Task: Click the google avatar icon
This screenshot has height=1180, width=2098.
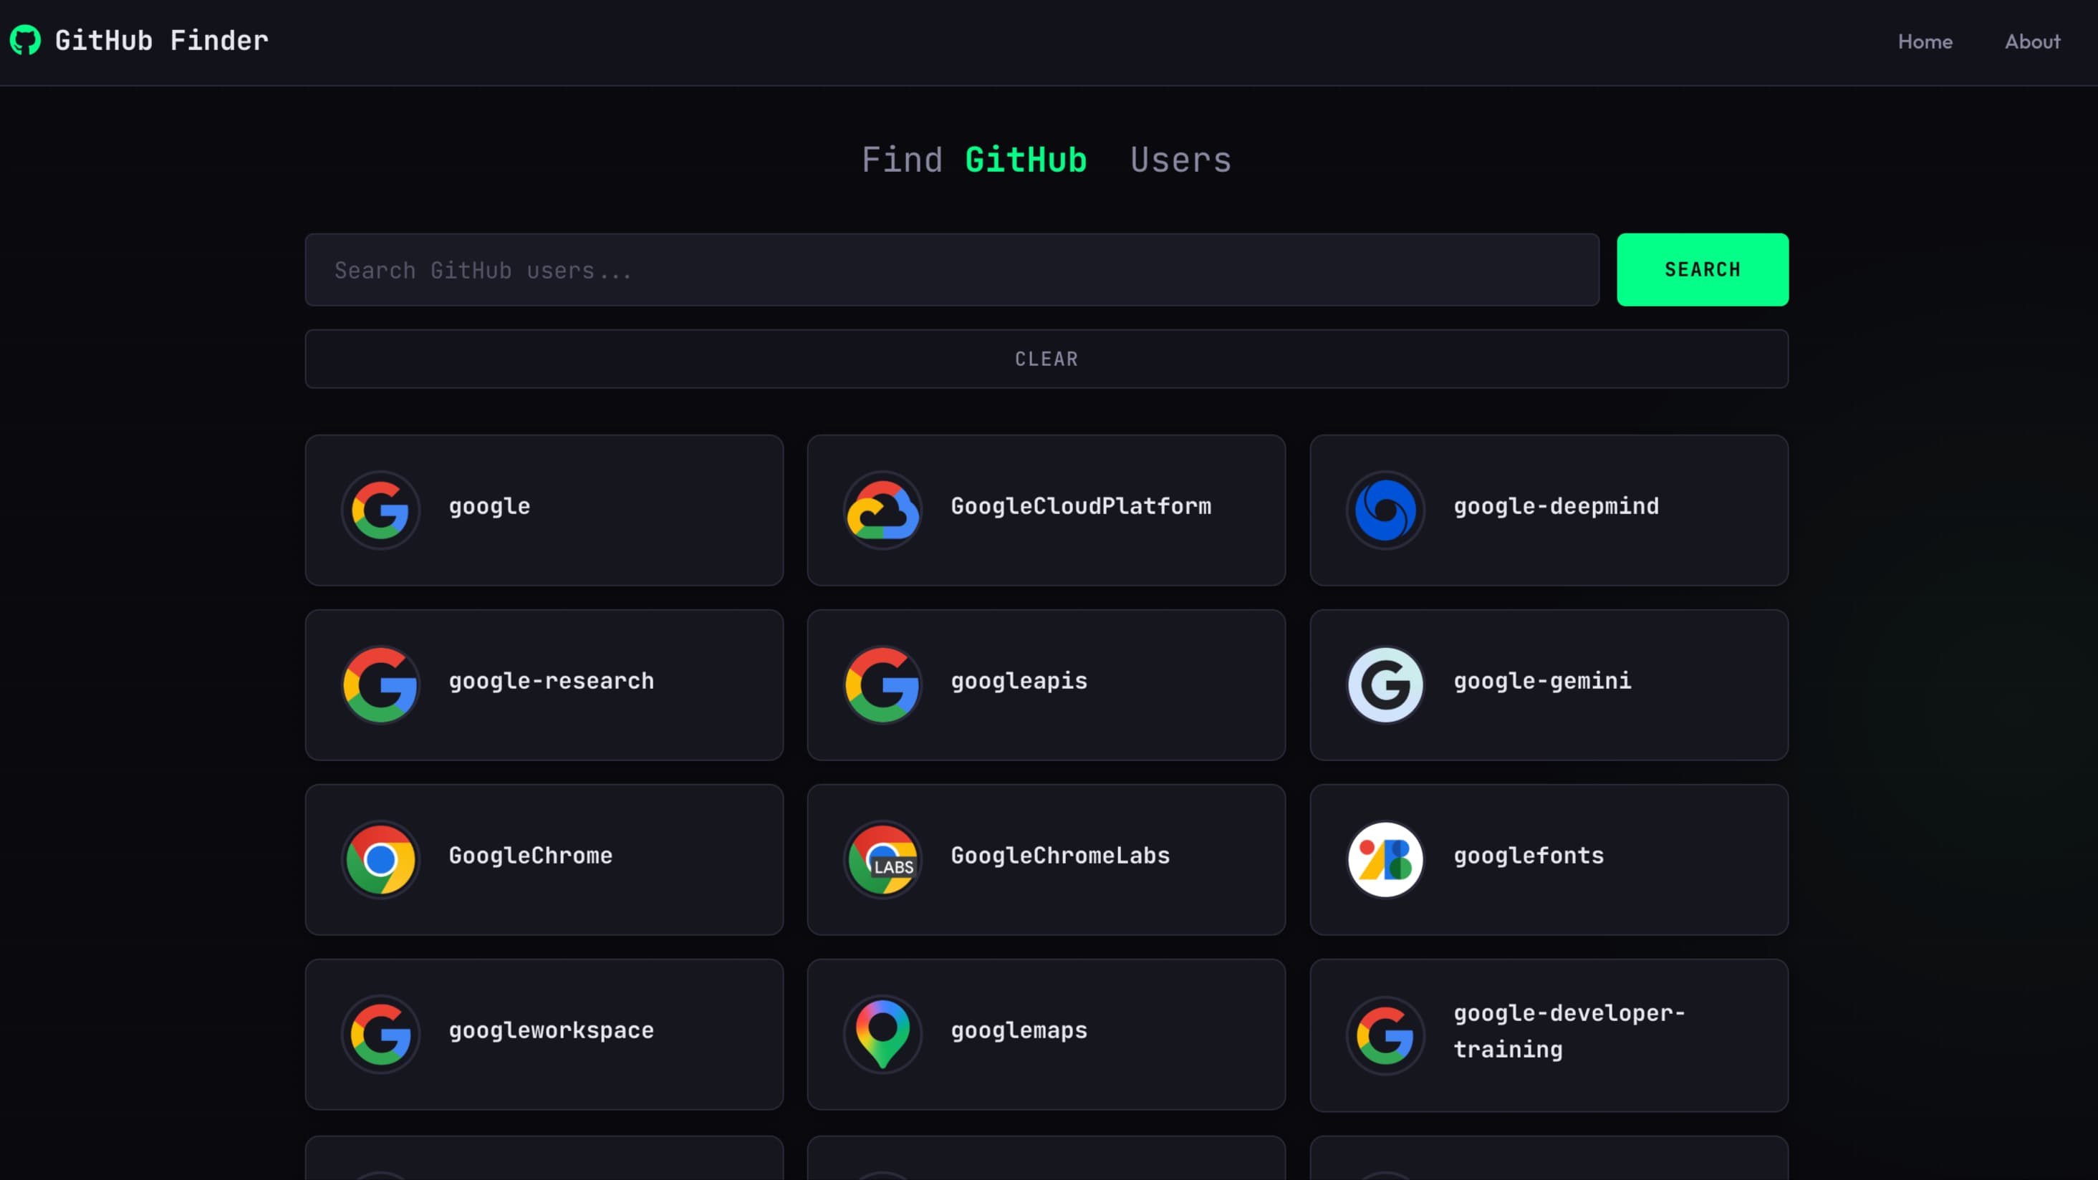Action: pyautogui.click(x=380, y=511)
